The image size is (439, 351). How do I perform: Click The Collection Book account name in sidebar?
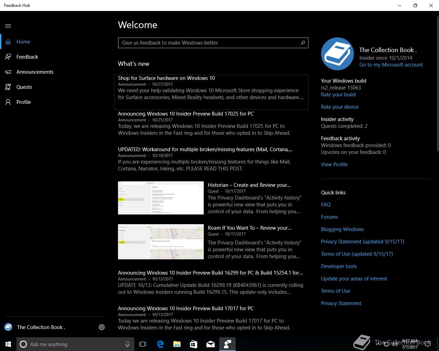click(x=41, y=327)
